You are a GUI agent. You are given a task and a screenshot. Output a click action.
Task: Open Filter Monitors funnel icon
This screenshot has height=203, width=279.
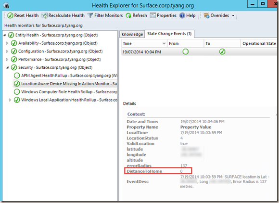(90, 16)
